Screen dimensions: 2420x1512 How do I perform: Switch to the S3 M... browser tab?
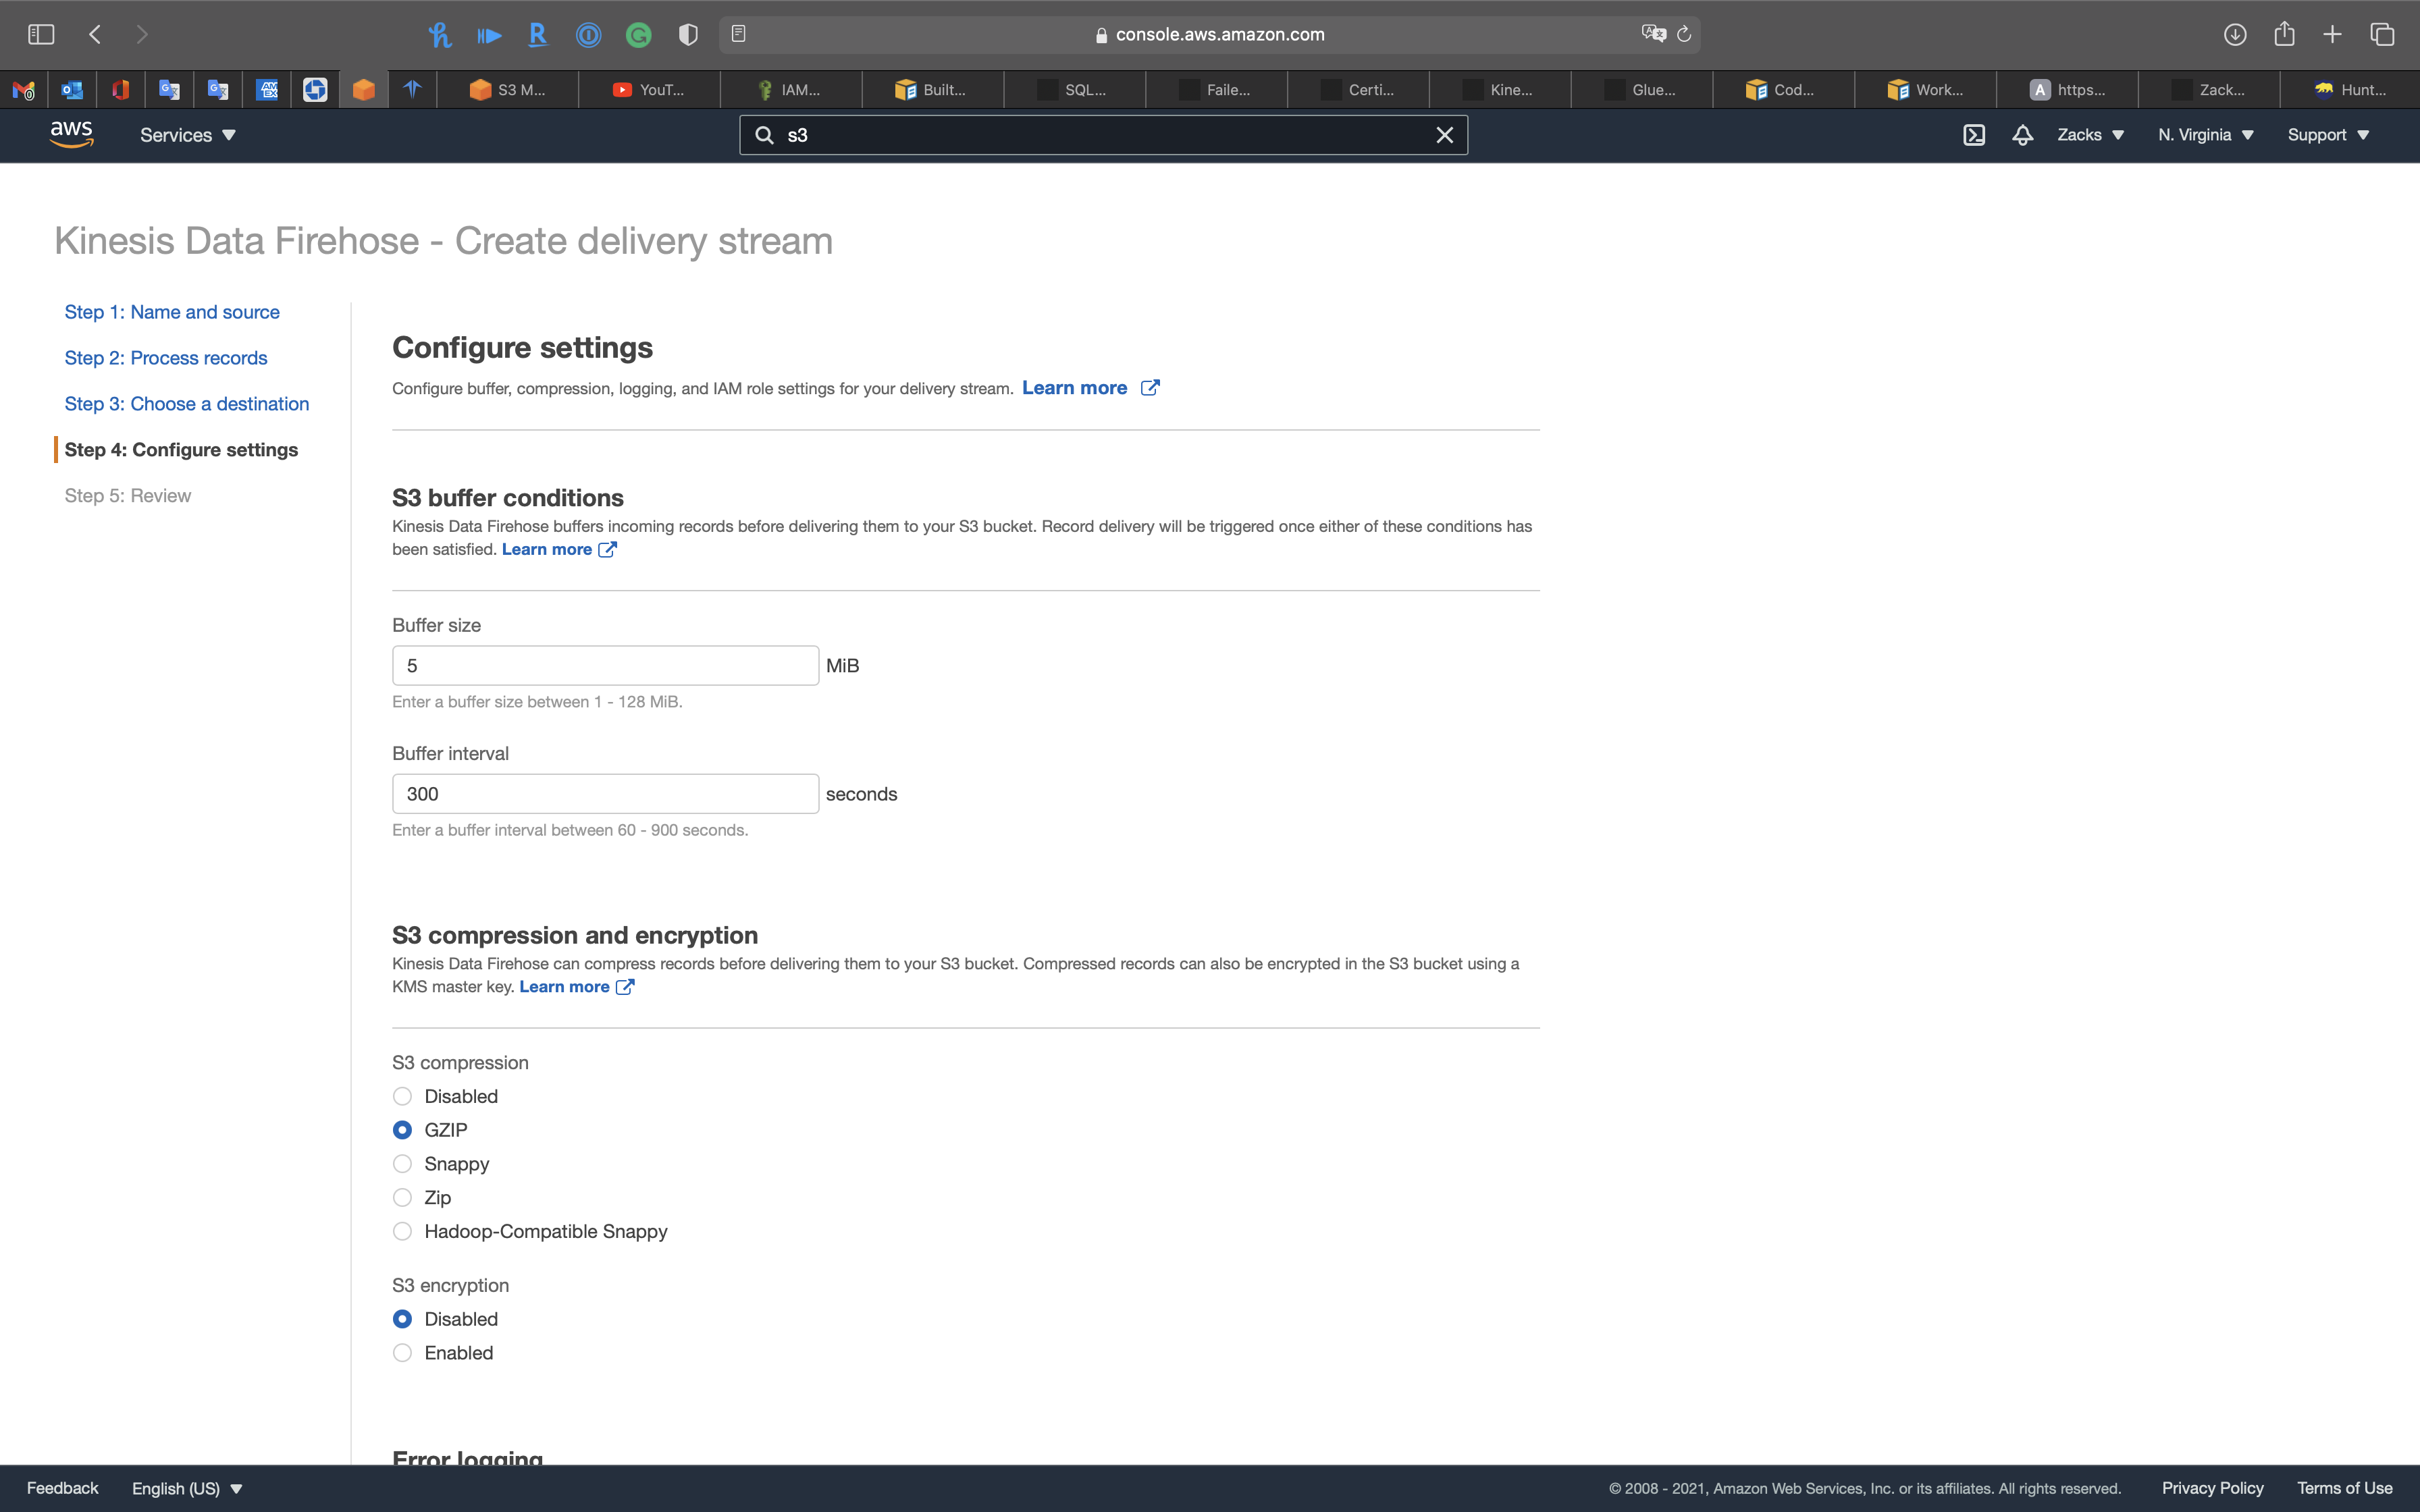pyautogui.click(x=508, y=90)
